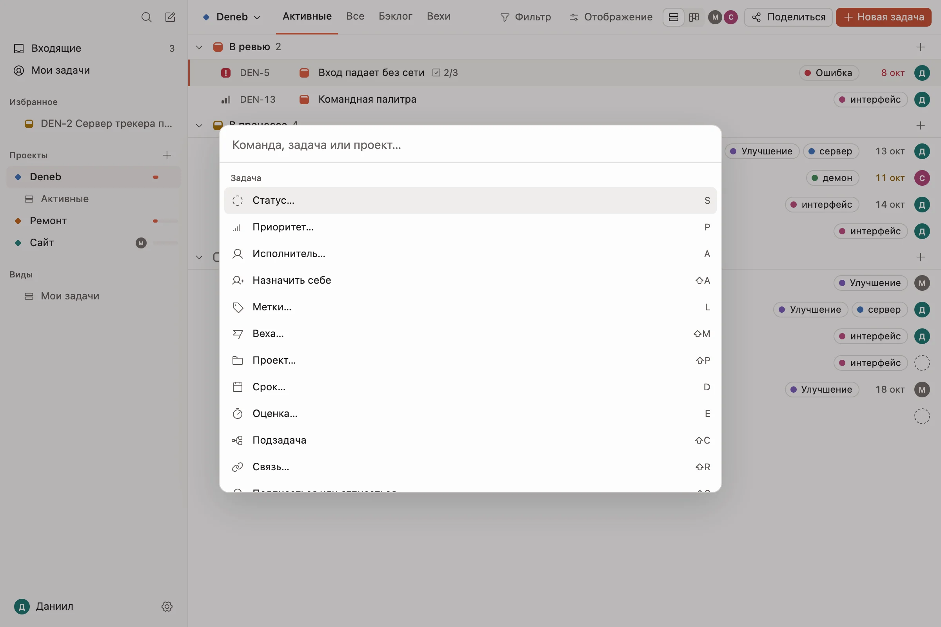Viewport: 941px width, 627px height.
Task: Select Статус… command in palette
Action: tap(470, 200)
